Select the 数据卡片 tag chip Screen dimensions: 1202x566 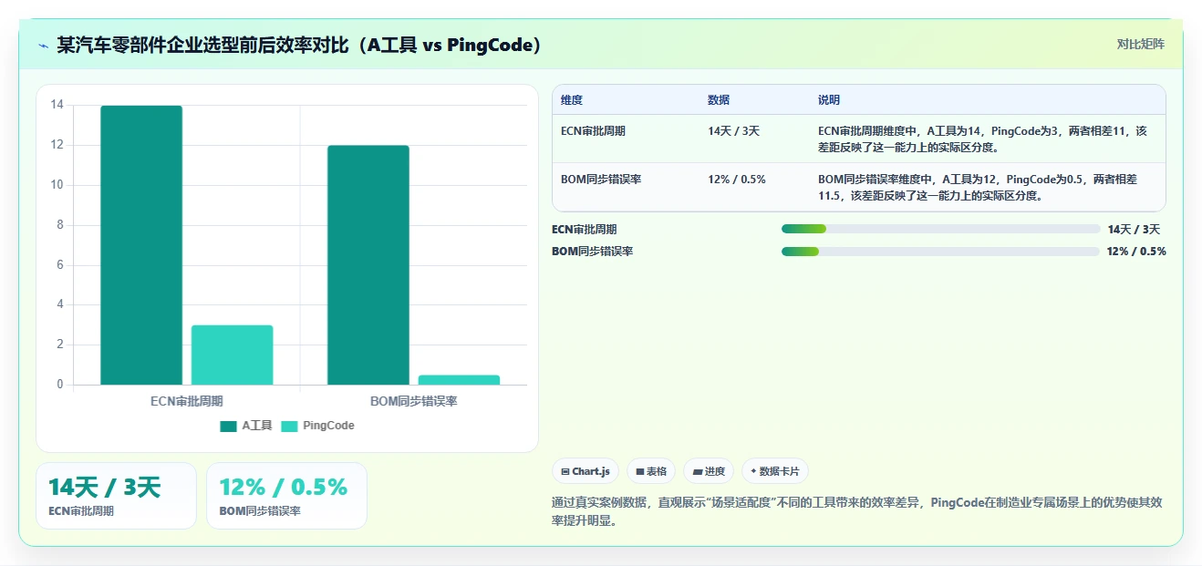point(775,471)
